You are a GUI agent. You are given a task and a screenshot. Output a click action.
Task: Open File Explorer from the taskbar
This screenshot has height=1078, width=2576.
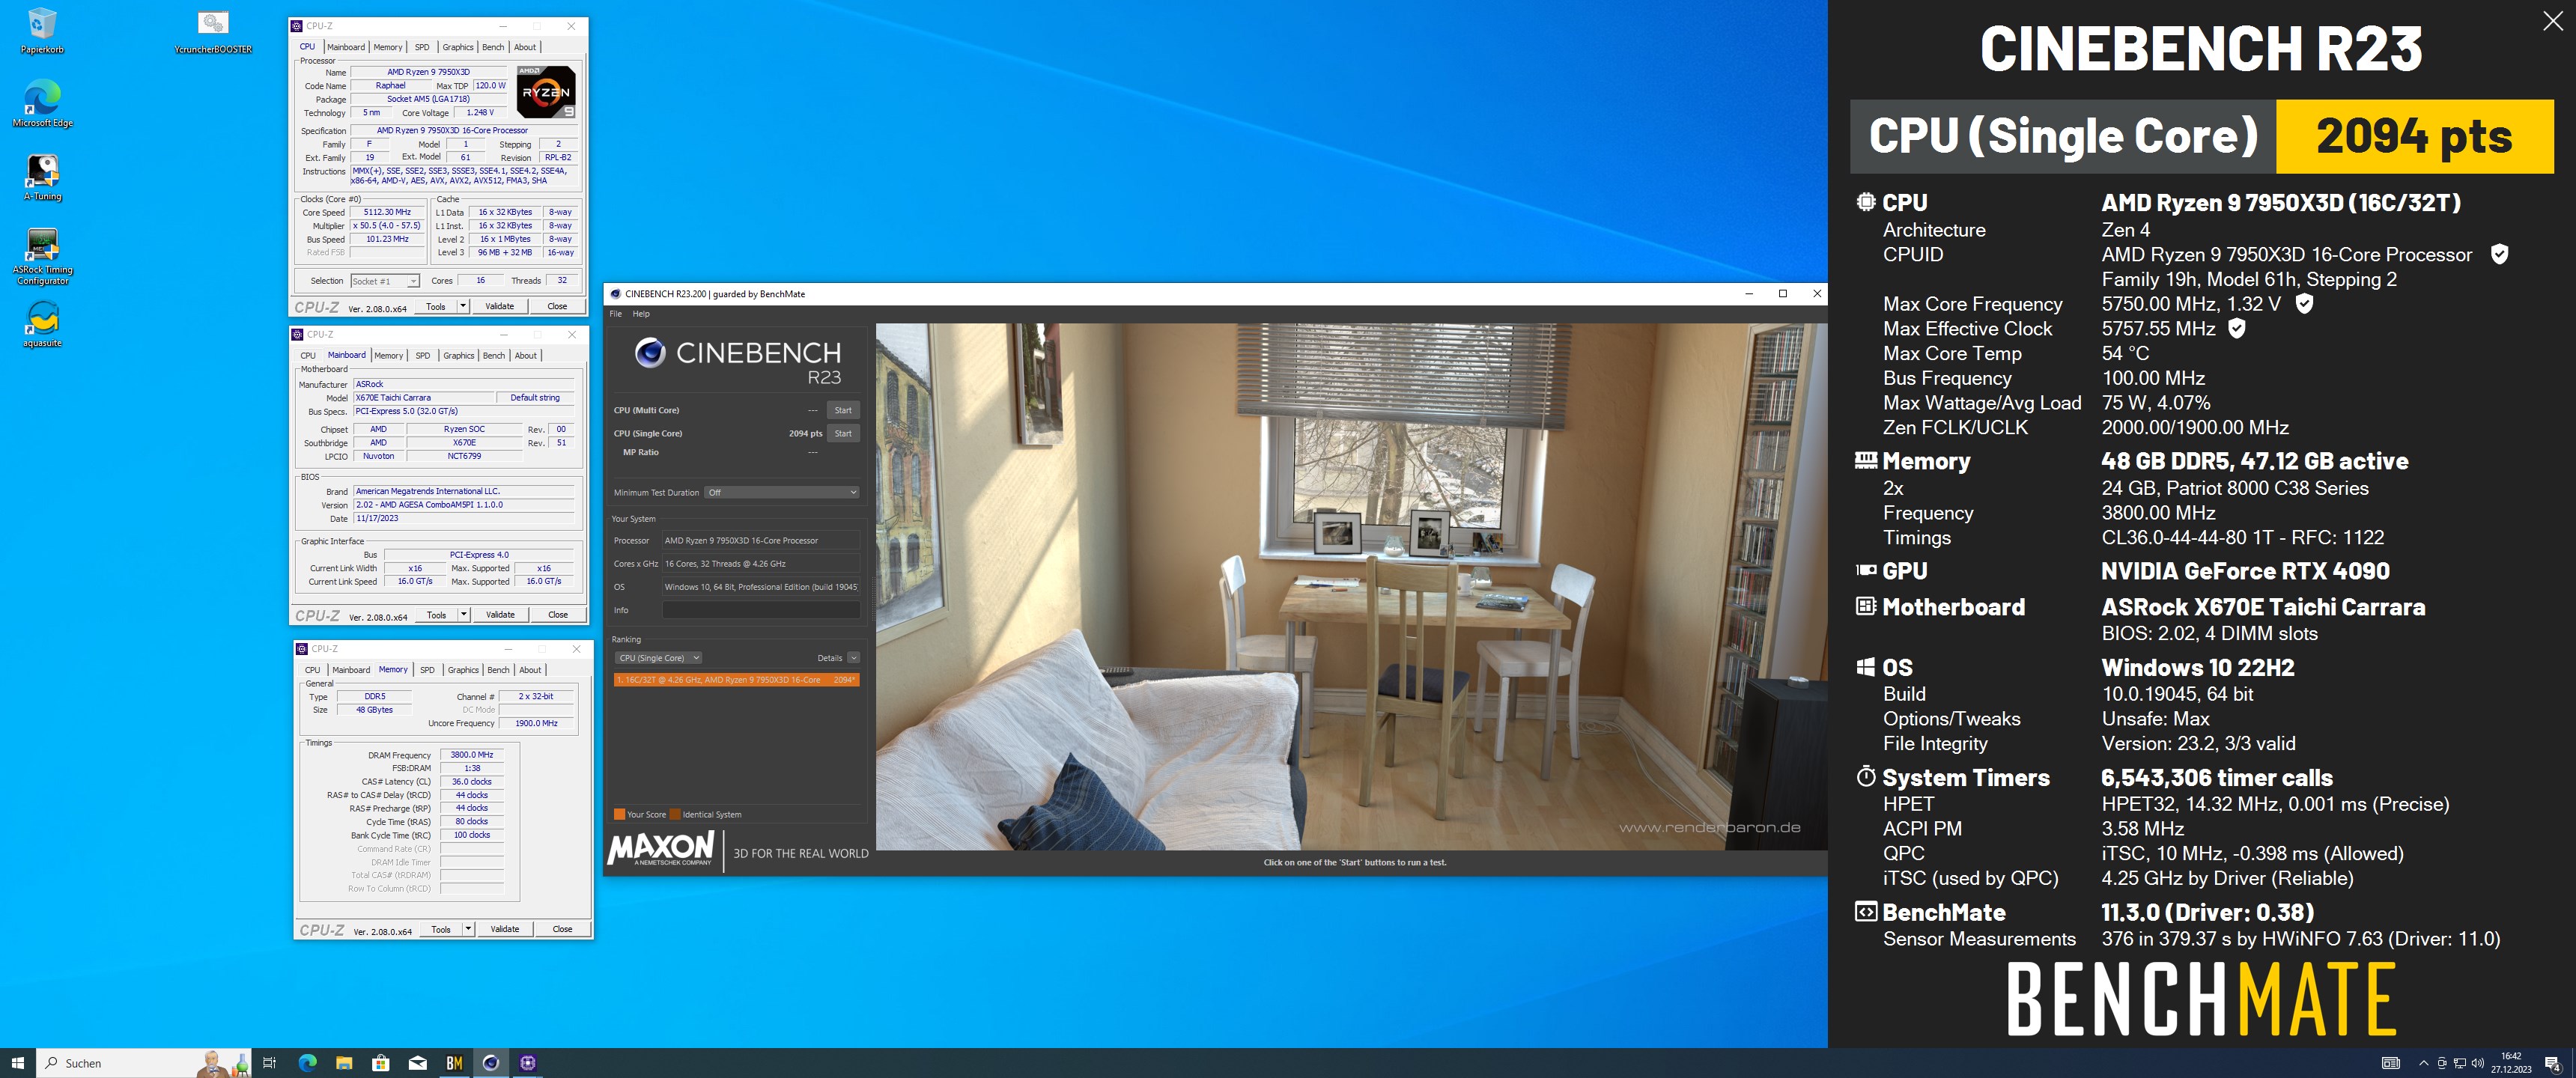pyautogui.click(x=344, y=1062)
